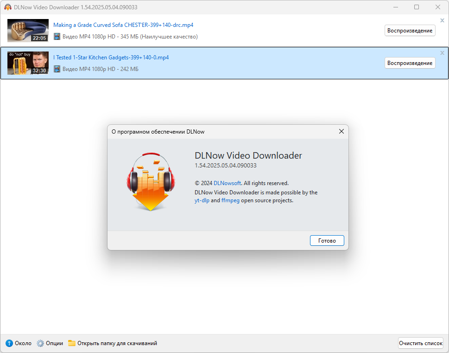Close the About DLNow dialog with X
The width and height of the screenshot is (449, 353).
click(x=341, y=131)
